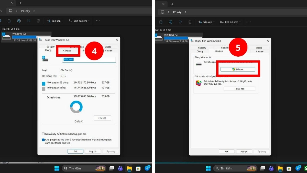Add a new tab in right Explorer window
This screenshot has width=307, height=173.
172,4
